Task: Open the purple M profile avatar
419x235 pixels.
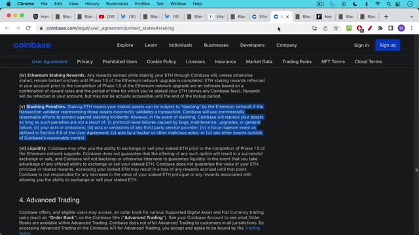Action: coord(401,28)
